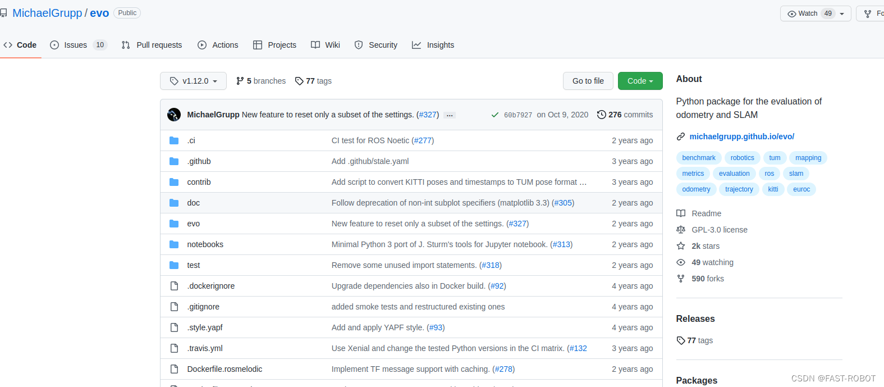Open the Watch options dropdown arrow

(x=842, y=13)
